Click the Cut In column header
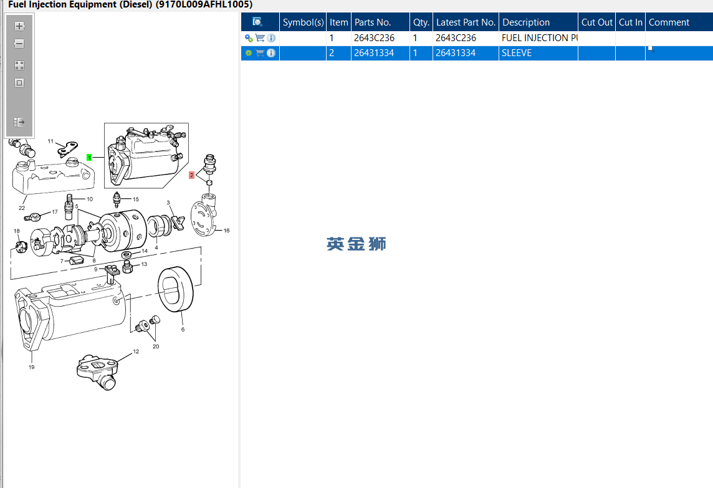 (x=630, y=22)
